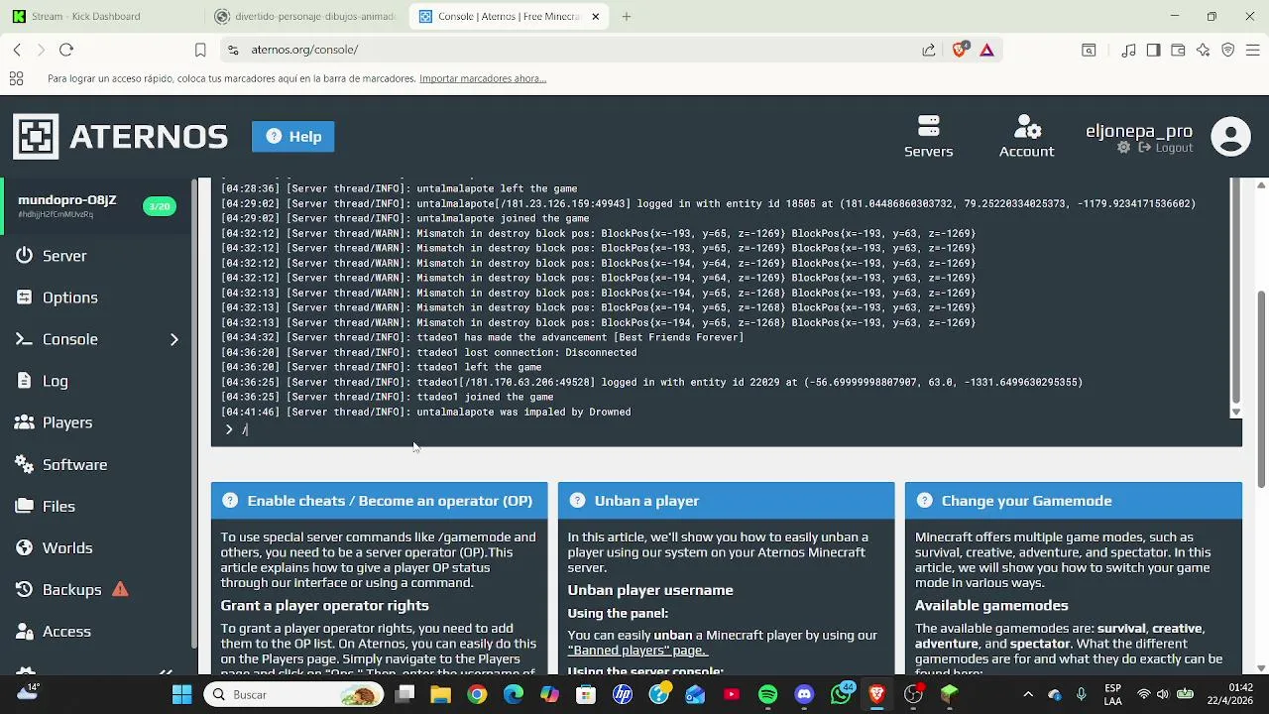Click the Files folder icon
Viewport: 1269px width, 714px height.
pyautogui.click(x=24, y=506)
